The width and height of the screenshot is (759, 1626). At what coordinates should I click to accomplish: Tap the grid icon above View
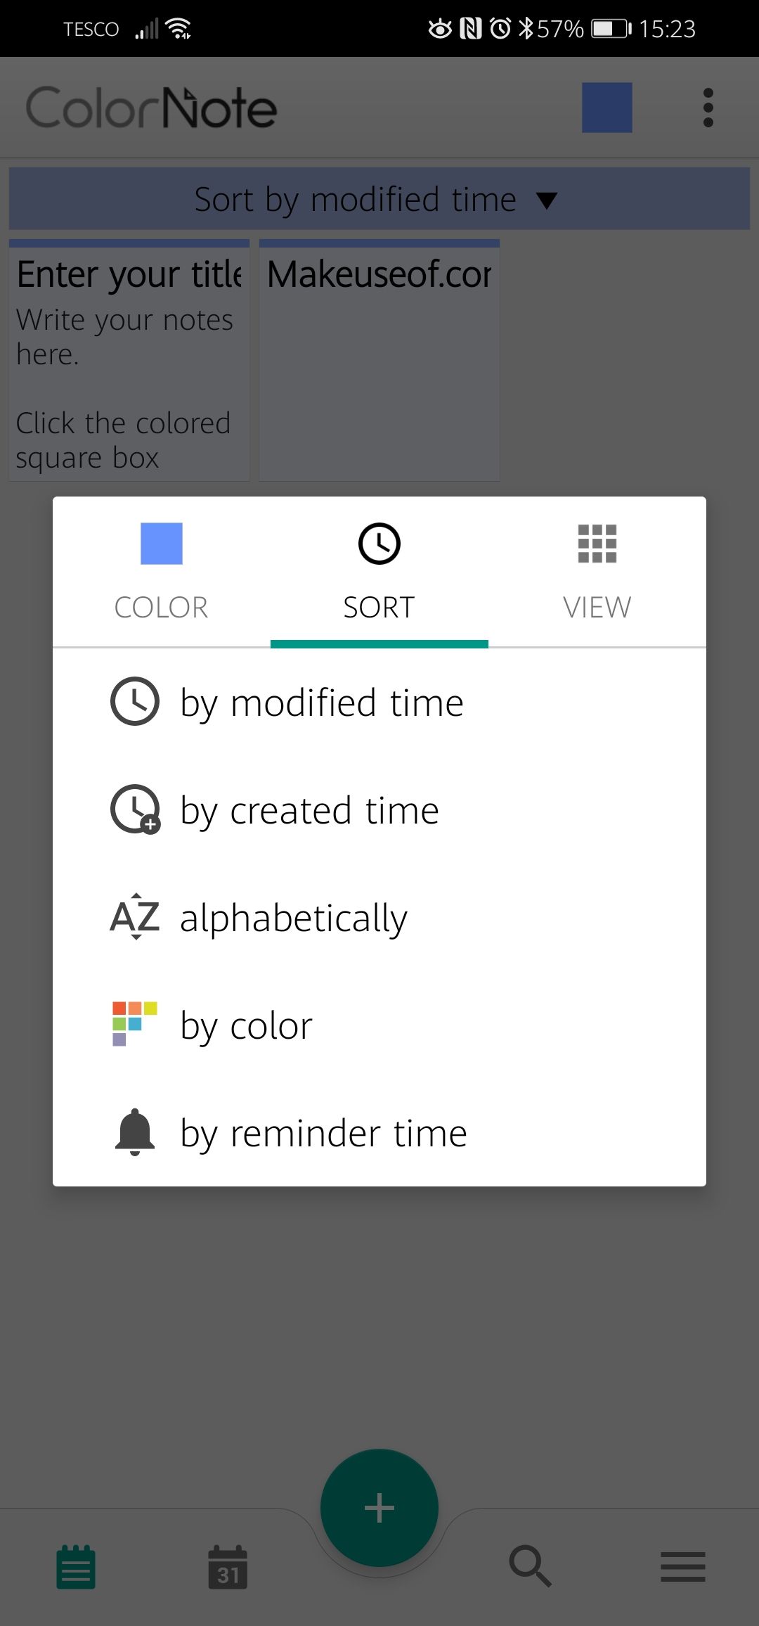tap(597, 544)
